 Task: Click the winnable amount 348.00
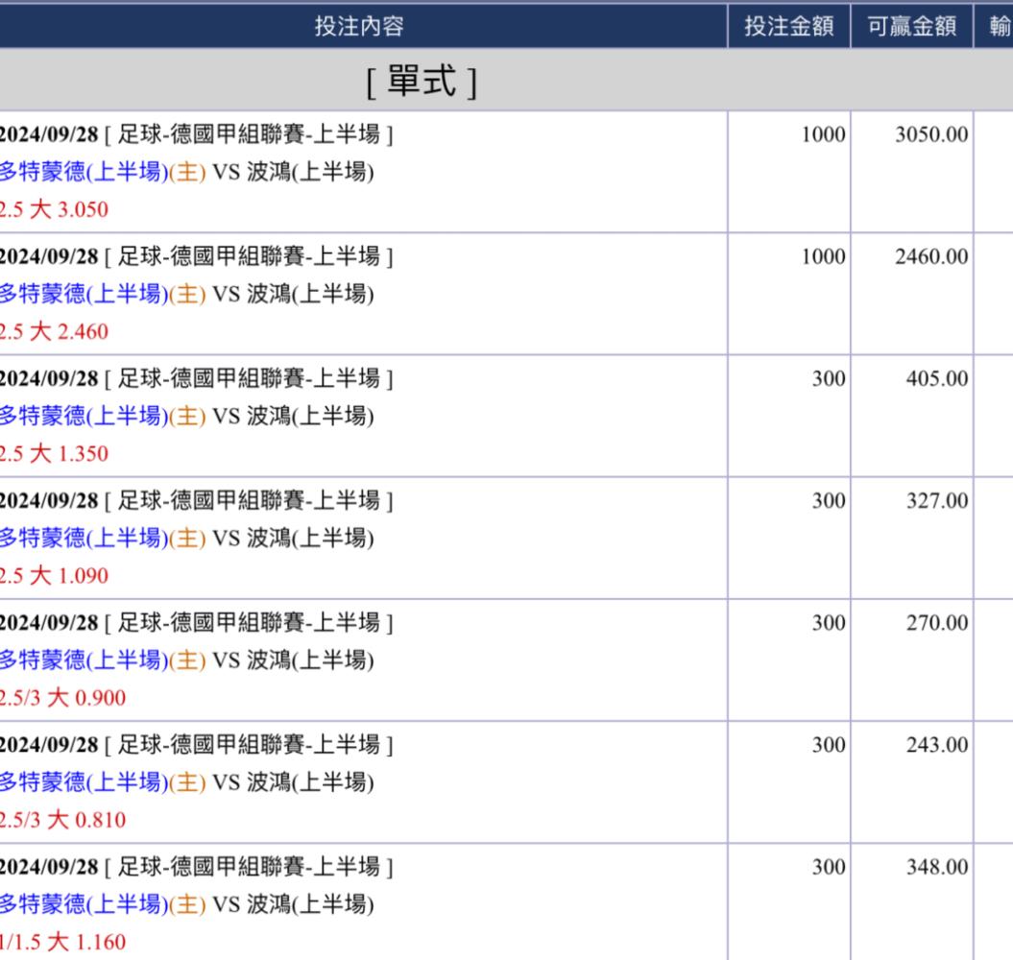937,867
